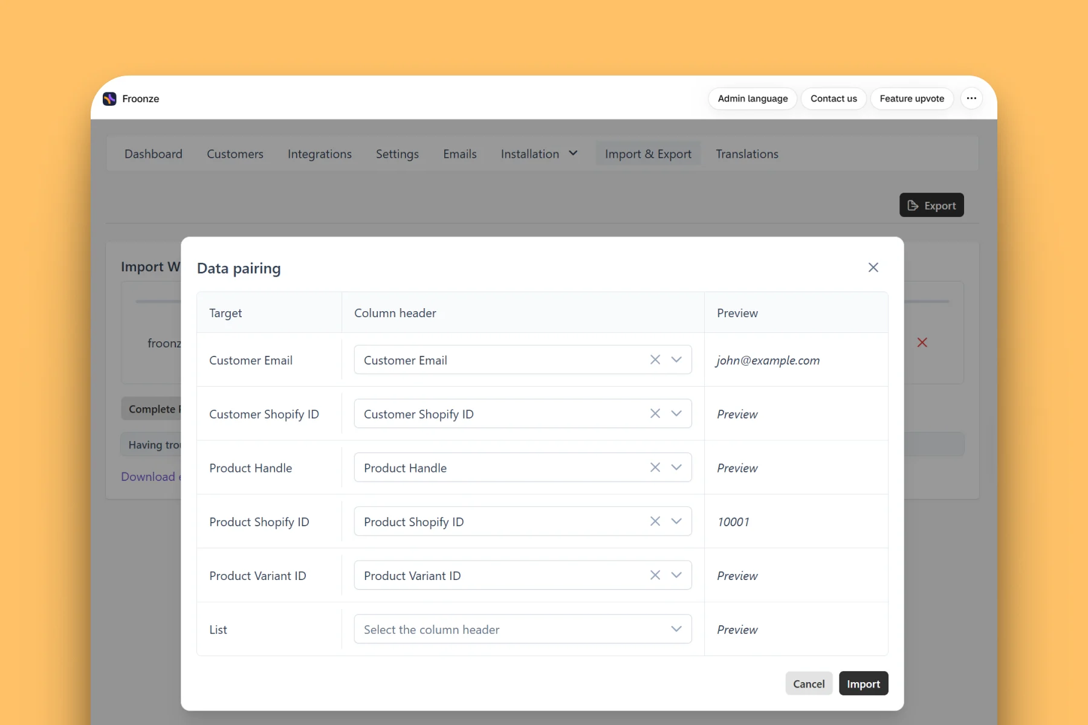The width and height of the screenshot is (1088, 725).
Task: Clear the Product Variant ID column selection
Action: tap(655, 575)
